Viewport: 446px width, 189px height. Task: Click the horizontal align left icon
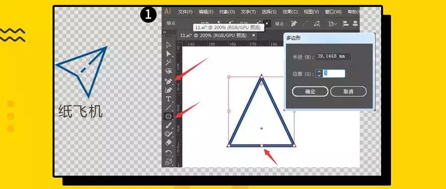coord(345,24)
